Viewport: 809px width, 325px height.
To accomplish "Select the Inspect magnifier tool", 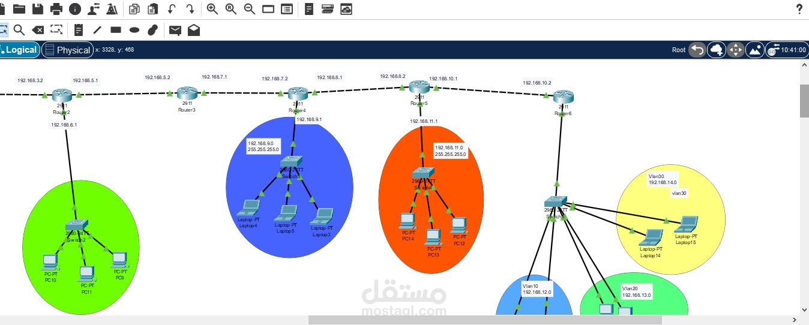I will pyautogui.click(x=19, y=29).
